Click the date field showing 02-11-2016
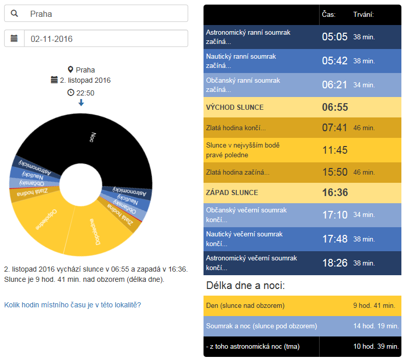Screen dimensions: 406x362 105,38
